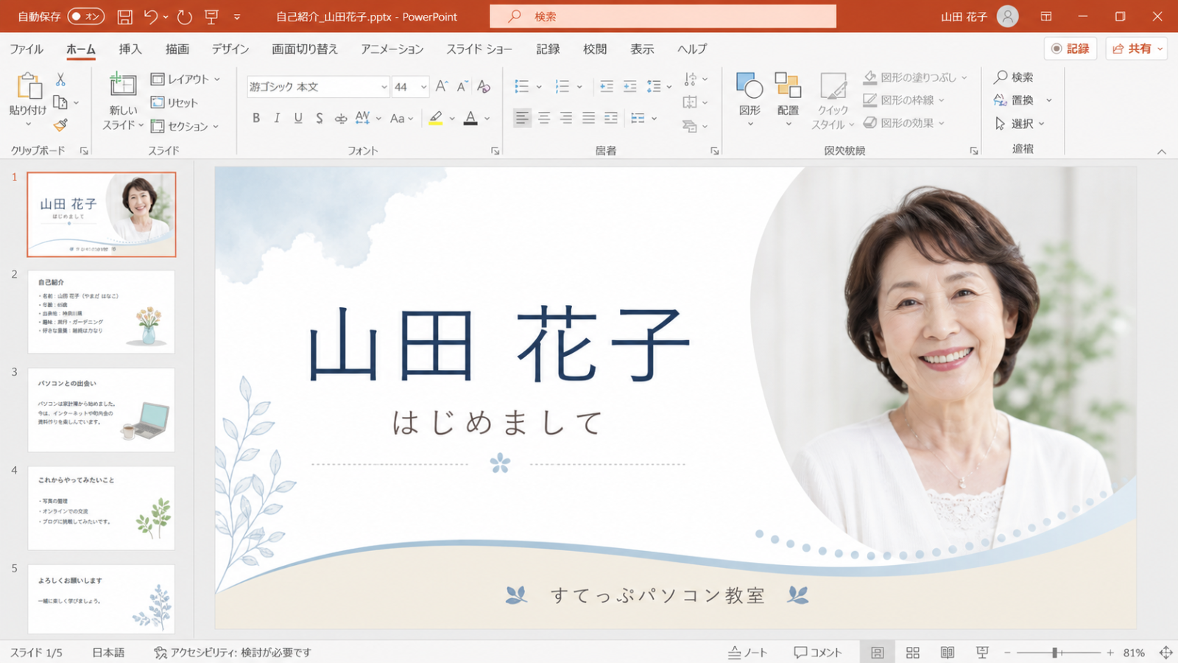
Task: Click the 検索 search box in title bar
Action: click(663, 16)
